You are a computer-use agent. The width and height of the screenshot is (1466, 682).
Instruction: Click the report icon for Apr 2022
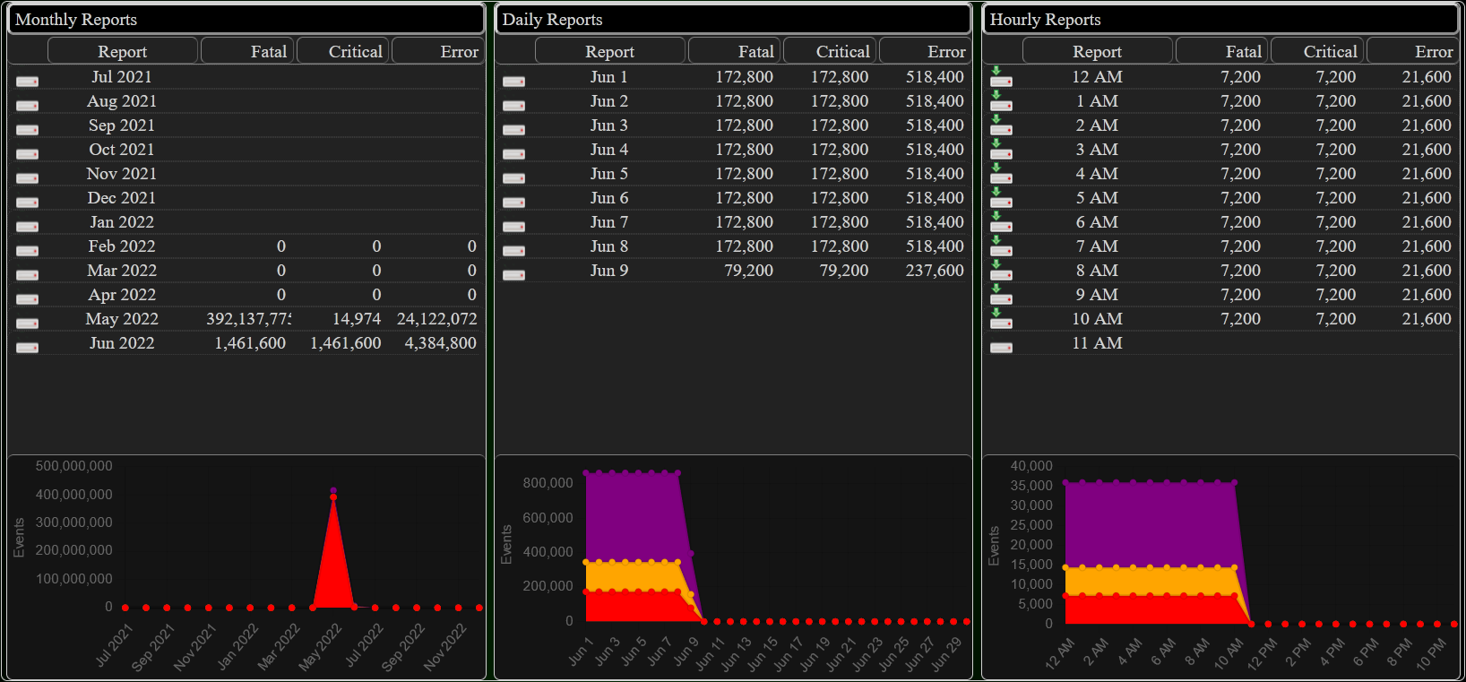pyautogui.click(x=28, y=299)
